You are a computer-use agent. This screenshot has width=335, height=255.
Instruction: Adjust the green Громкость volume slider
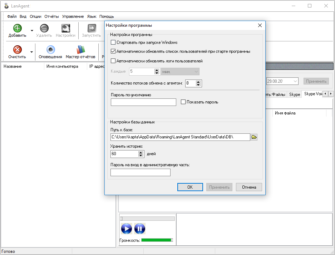point(157,240)
